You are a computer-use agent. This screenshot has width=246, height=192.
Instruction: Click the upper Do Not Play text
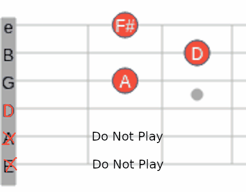pyautogui.click(x=127, y=137)
